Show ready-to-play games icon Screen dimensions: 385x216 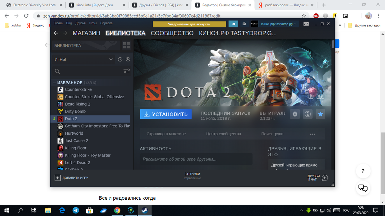[128, 59]
